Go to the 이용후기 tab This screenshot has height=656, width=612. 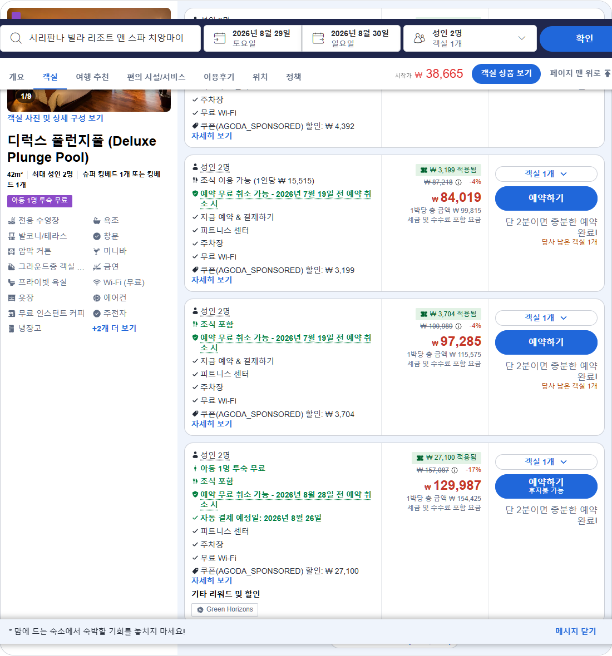tap(219, 77)
